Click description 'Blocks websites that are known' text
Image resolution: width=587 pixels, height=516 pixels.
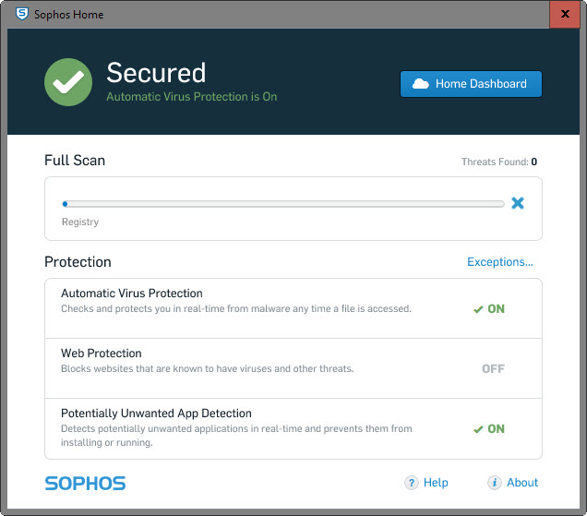pyautogui.click(x=208, y=369)
